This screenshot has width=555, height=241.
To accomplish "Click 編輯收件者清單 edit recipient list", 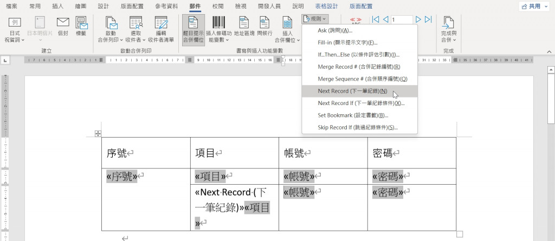I will pos(161,30).
